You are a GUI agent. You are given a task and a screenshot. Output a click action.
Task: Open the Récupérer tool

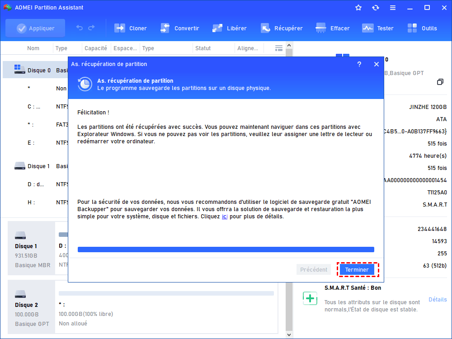[x=281, y=28]
